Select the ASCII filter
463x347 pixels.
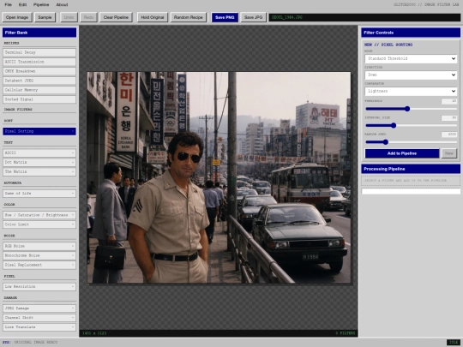[39, 153]
